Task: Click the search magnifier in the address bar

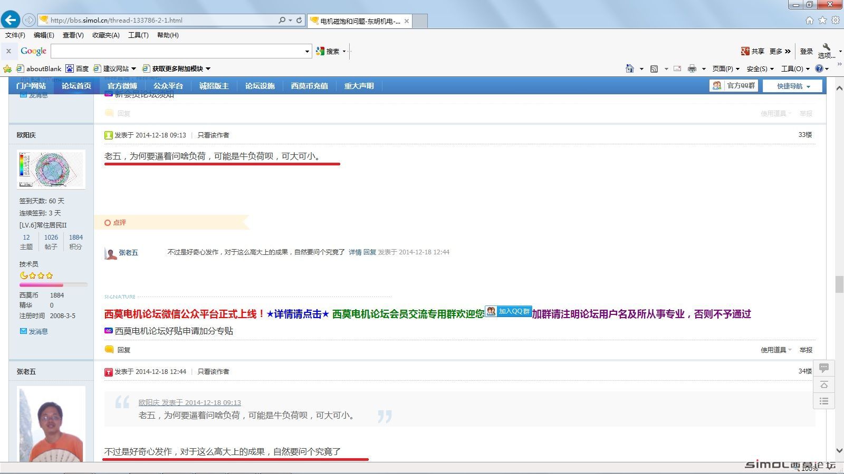Action: tap(282, 20)
